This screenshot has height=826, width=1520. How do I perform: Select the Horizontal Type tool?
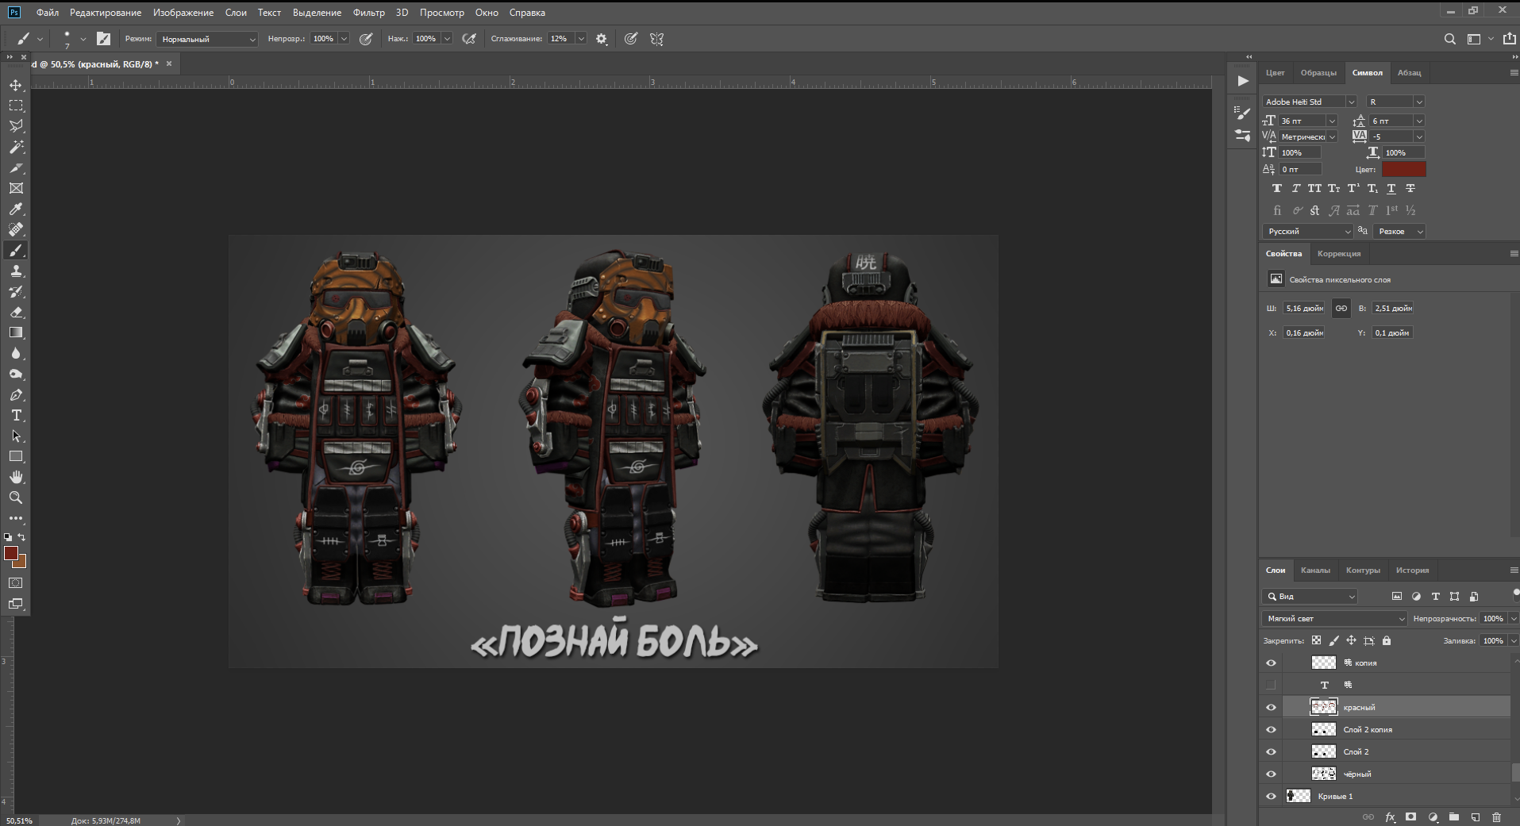click(16, 415)
